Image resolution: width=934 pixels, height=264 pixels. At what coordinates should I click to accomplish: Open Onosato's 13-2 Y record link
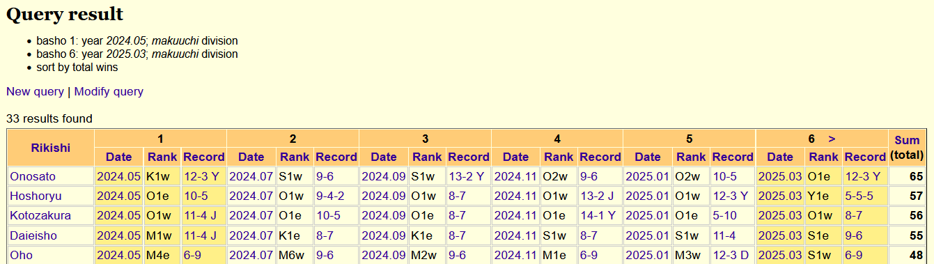[x=466, y=177]
